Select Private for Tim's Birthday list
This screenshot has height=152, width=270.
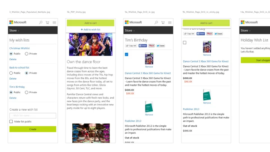pos(27,92)
